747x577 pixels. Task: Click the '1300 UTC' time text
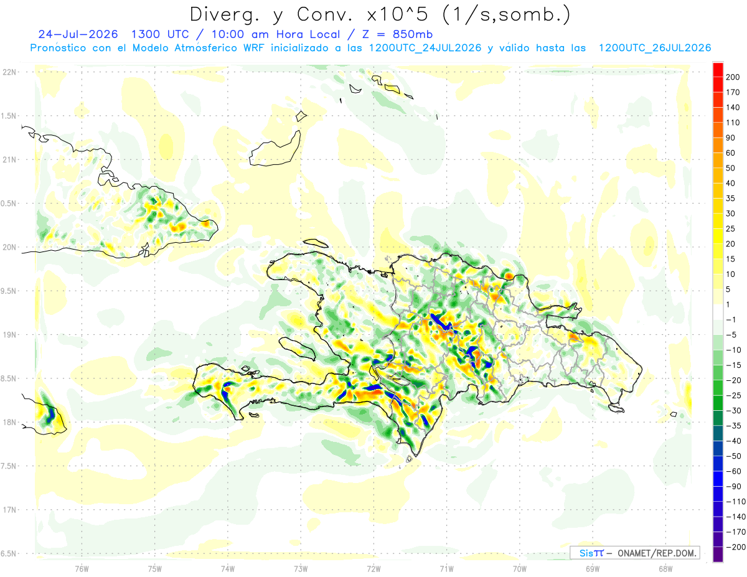163,34
